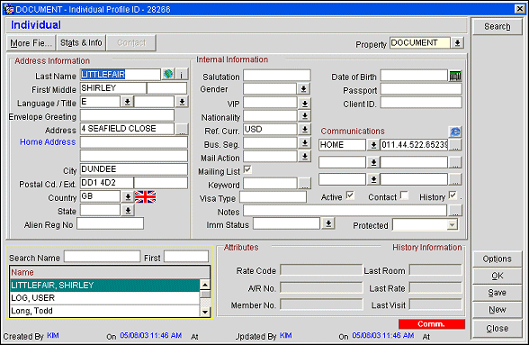Viewport: 529px width, 345px height.
Task: Select LOG, USER in the name list
Action: coord(104,297)
